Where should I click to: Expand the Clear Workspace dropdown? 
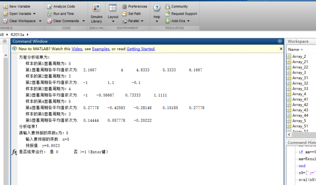39,21
